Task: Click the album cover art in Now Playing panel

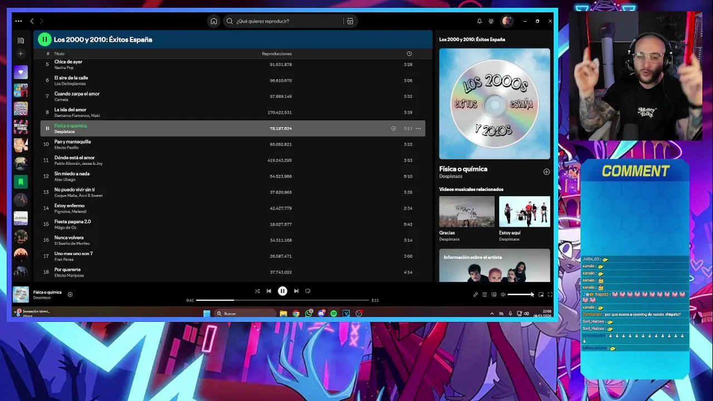Action: [x=494, y=104]
